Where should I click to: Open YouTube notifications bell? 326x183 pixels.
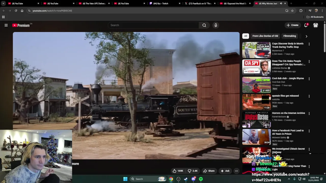306,25
